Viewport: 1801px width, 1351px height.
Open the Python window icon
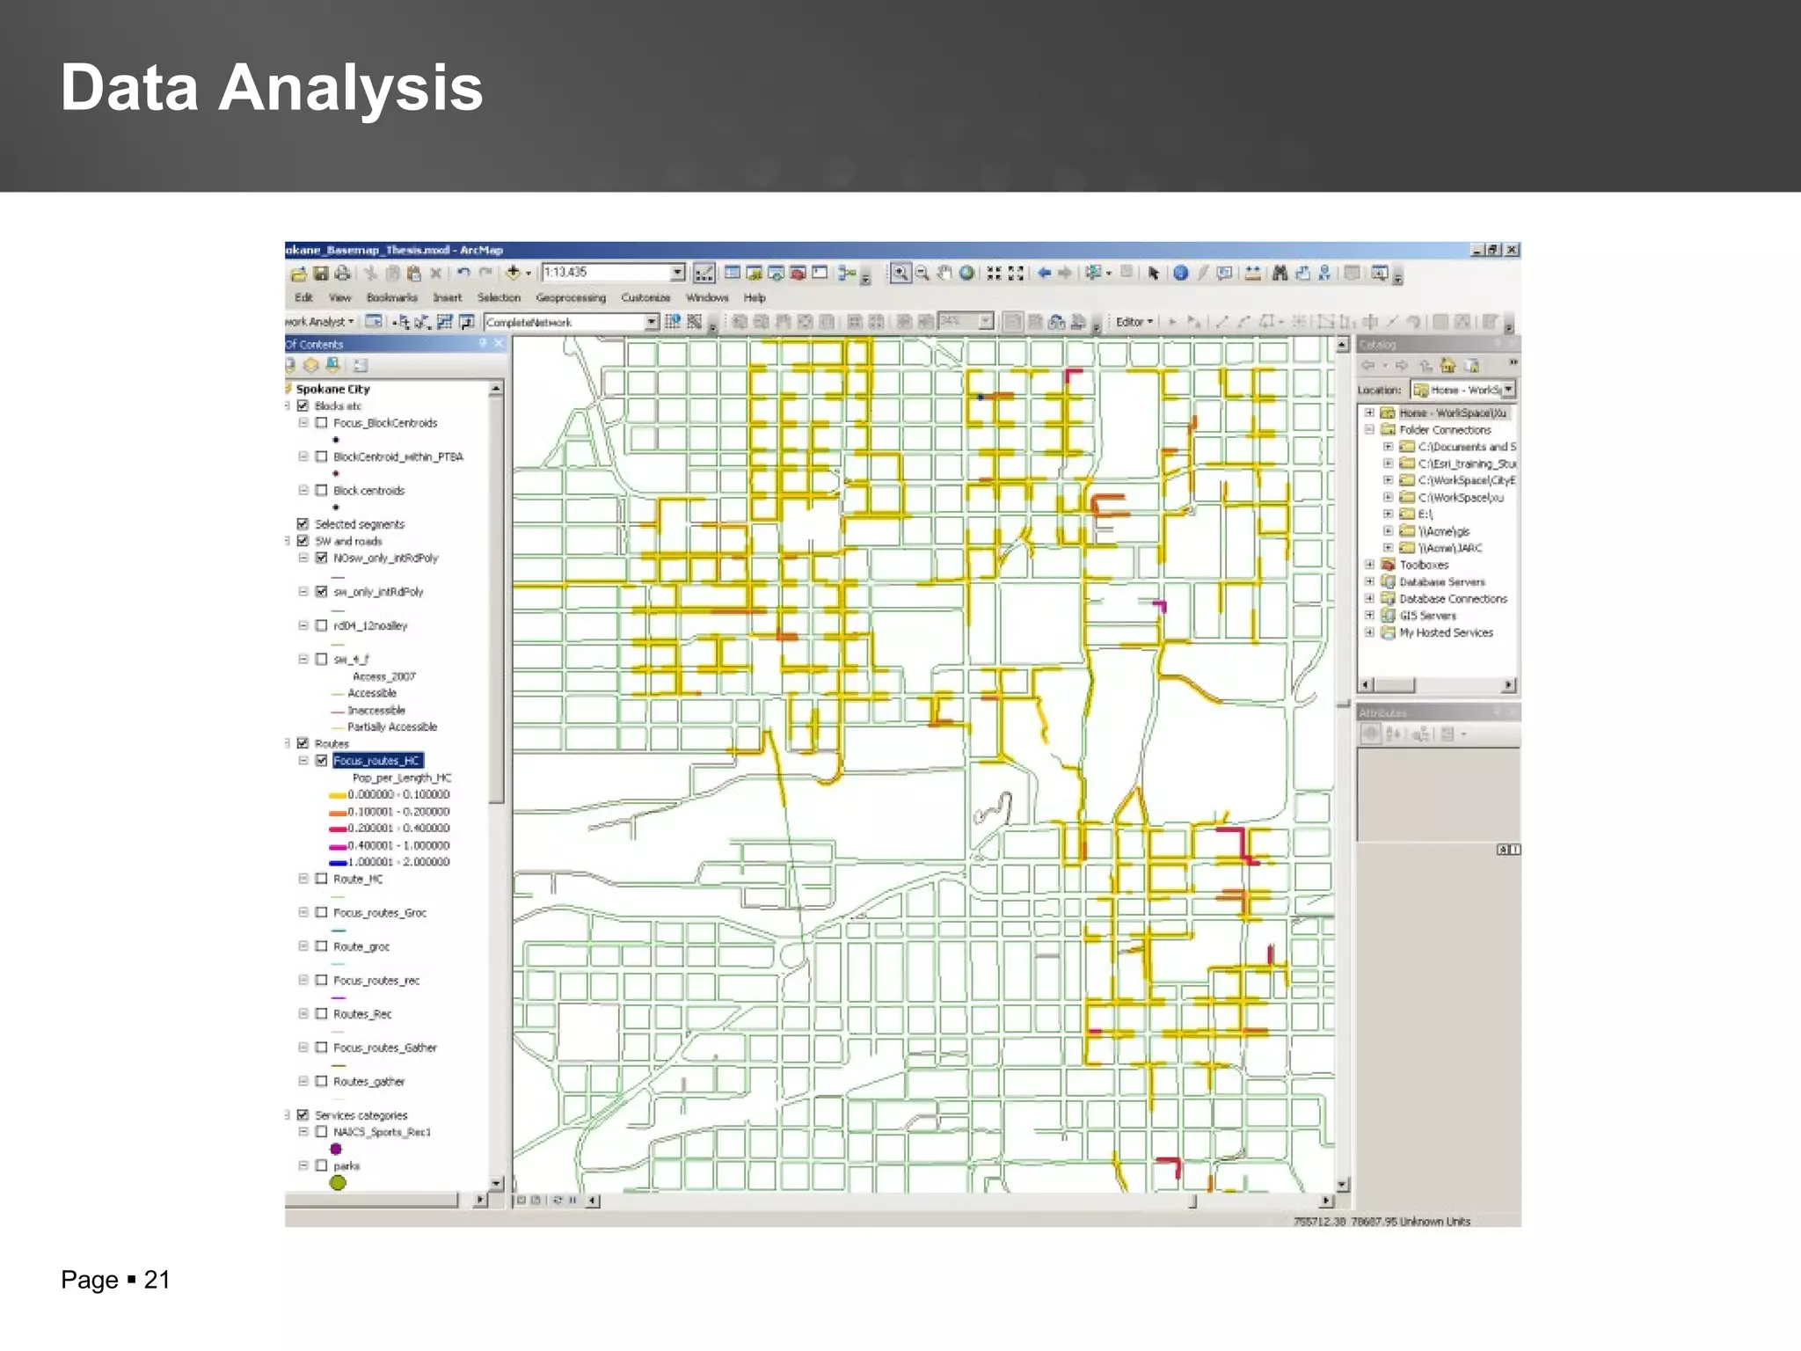point(820,274)
